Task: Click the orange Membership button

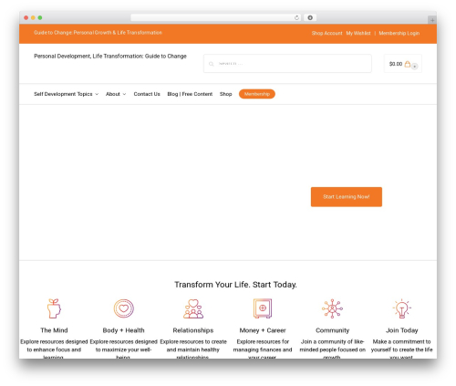Action: 257,94
